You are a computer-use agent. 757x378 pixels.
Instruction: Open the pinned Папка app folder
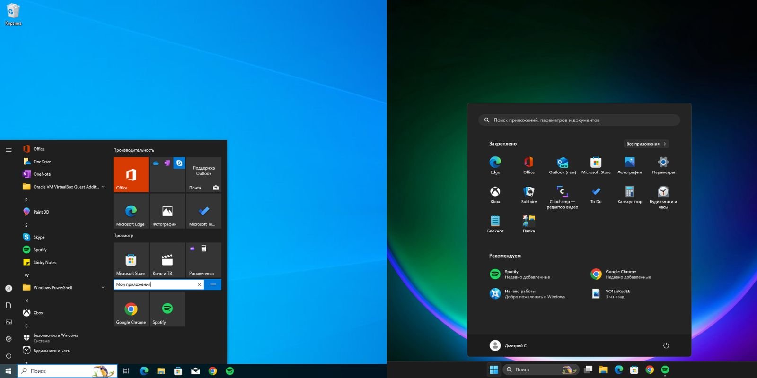coord(529,223)
